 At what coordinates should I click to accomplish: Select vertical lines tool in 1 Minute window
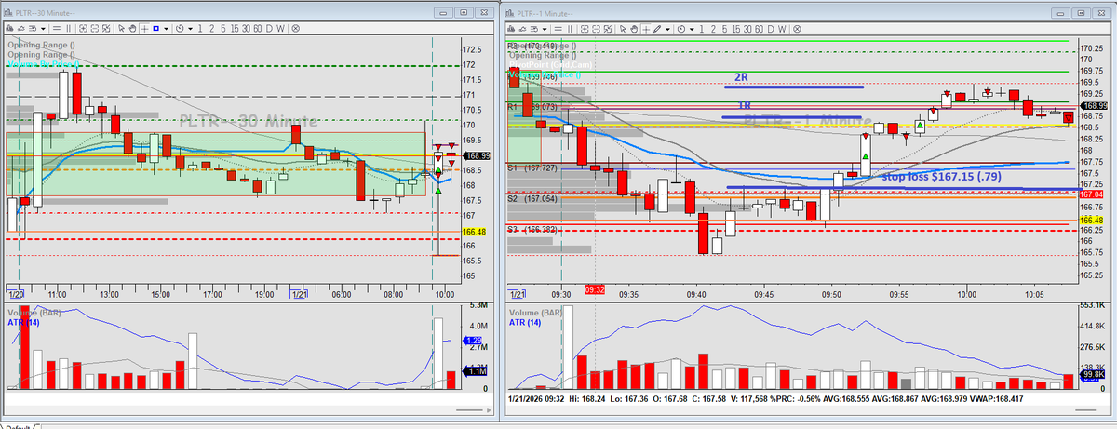click(x=570, y=29)
